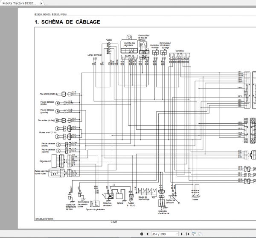The height and width of the screenshot is (238, 256).
Task: Click the previous view icon with green arrow
Action: coord(194,234)
